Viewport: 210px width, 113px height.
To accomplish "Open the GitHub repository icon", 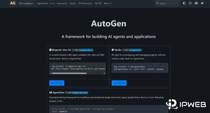I will pos(190,3).
